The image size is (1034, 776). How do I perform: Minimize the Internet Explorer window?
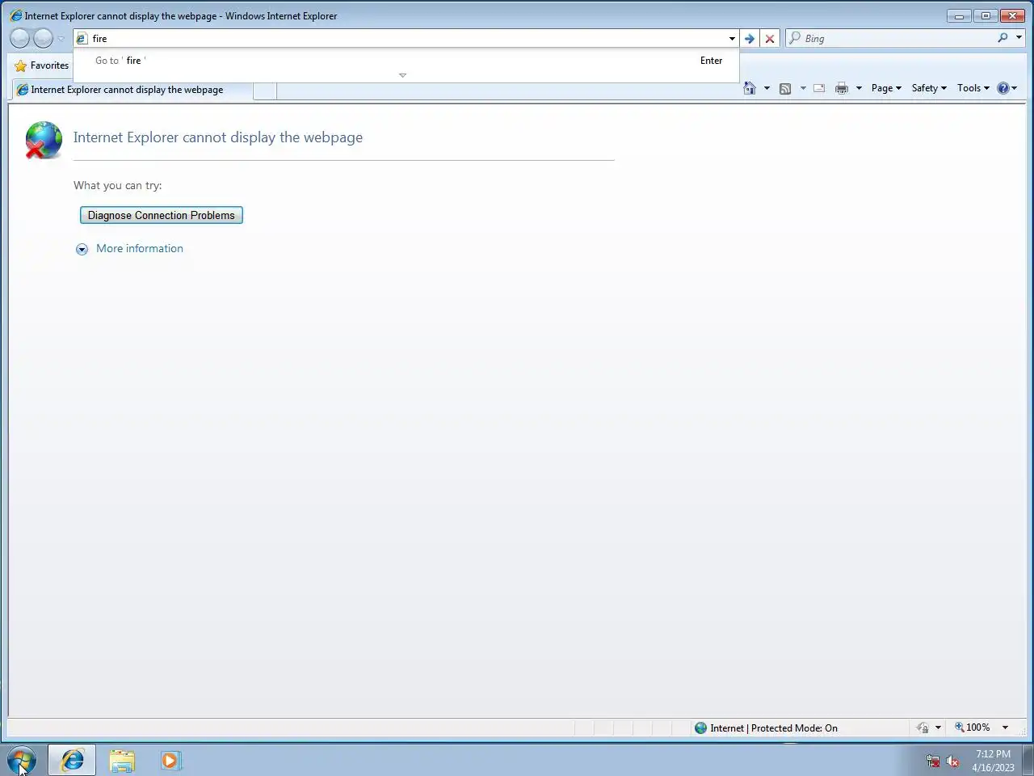(959, 15)
